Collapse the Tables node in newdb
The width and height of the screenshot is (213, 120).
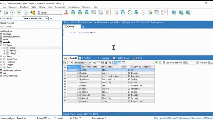pos(1,45)
